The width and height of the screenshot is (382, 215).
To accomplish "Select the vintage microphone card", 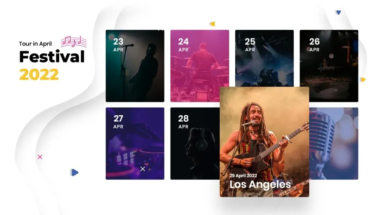I will point(334,144).
